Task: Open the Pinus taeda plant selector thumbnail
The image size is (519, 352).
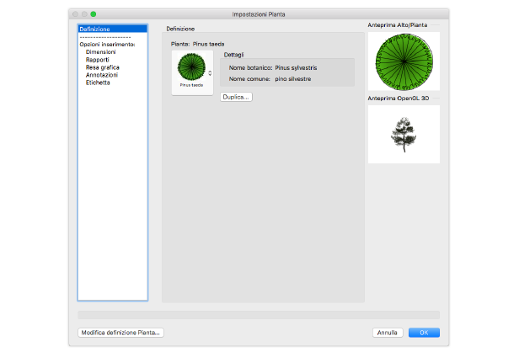Action: point(192,72)
